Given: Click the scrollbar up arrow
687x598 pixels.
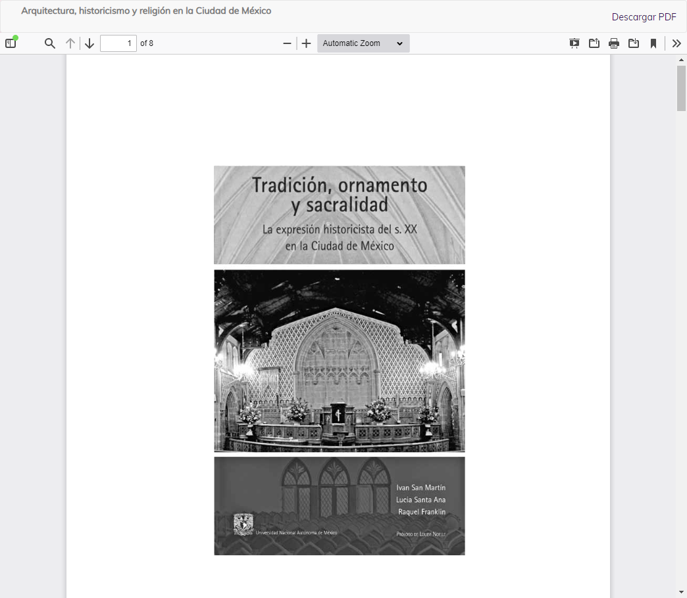Looking at the screenshot, I should [681, 60].
